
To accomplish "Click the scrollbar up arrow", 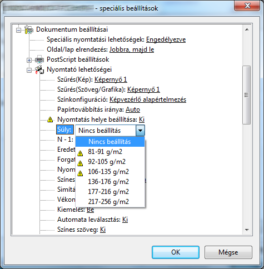I will pos(247,29).
